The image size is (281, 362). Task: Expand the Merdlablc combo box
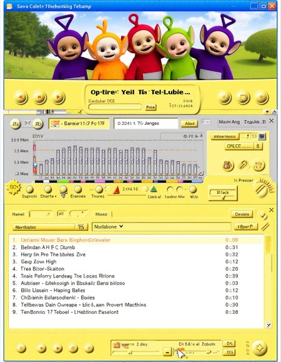(81, 227)
